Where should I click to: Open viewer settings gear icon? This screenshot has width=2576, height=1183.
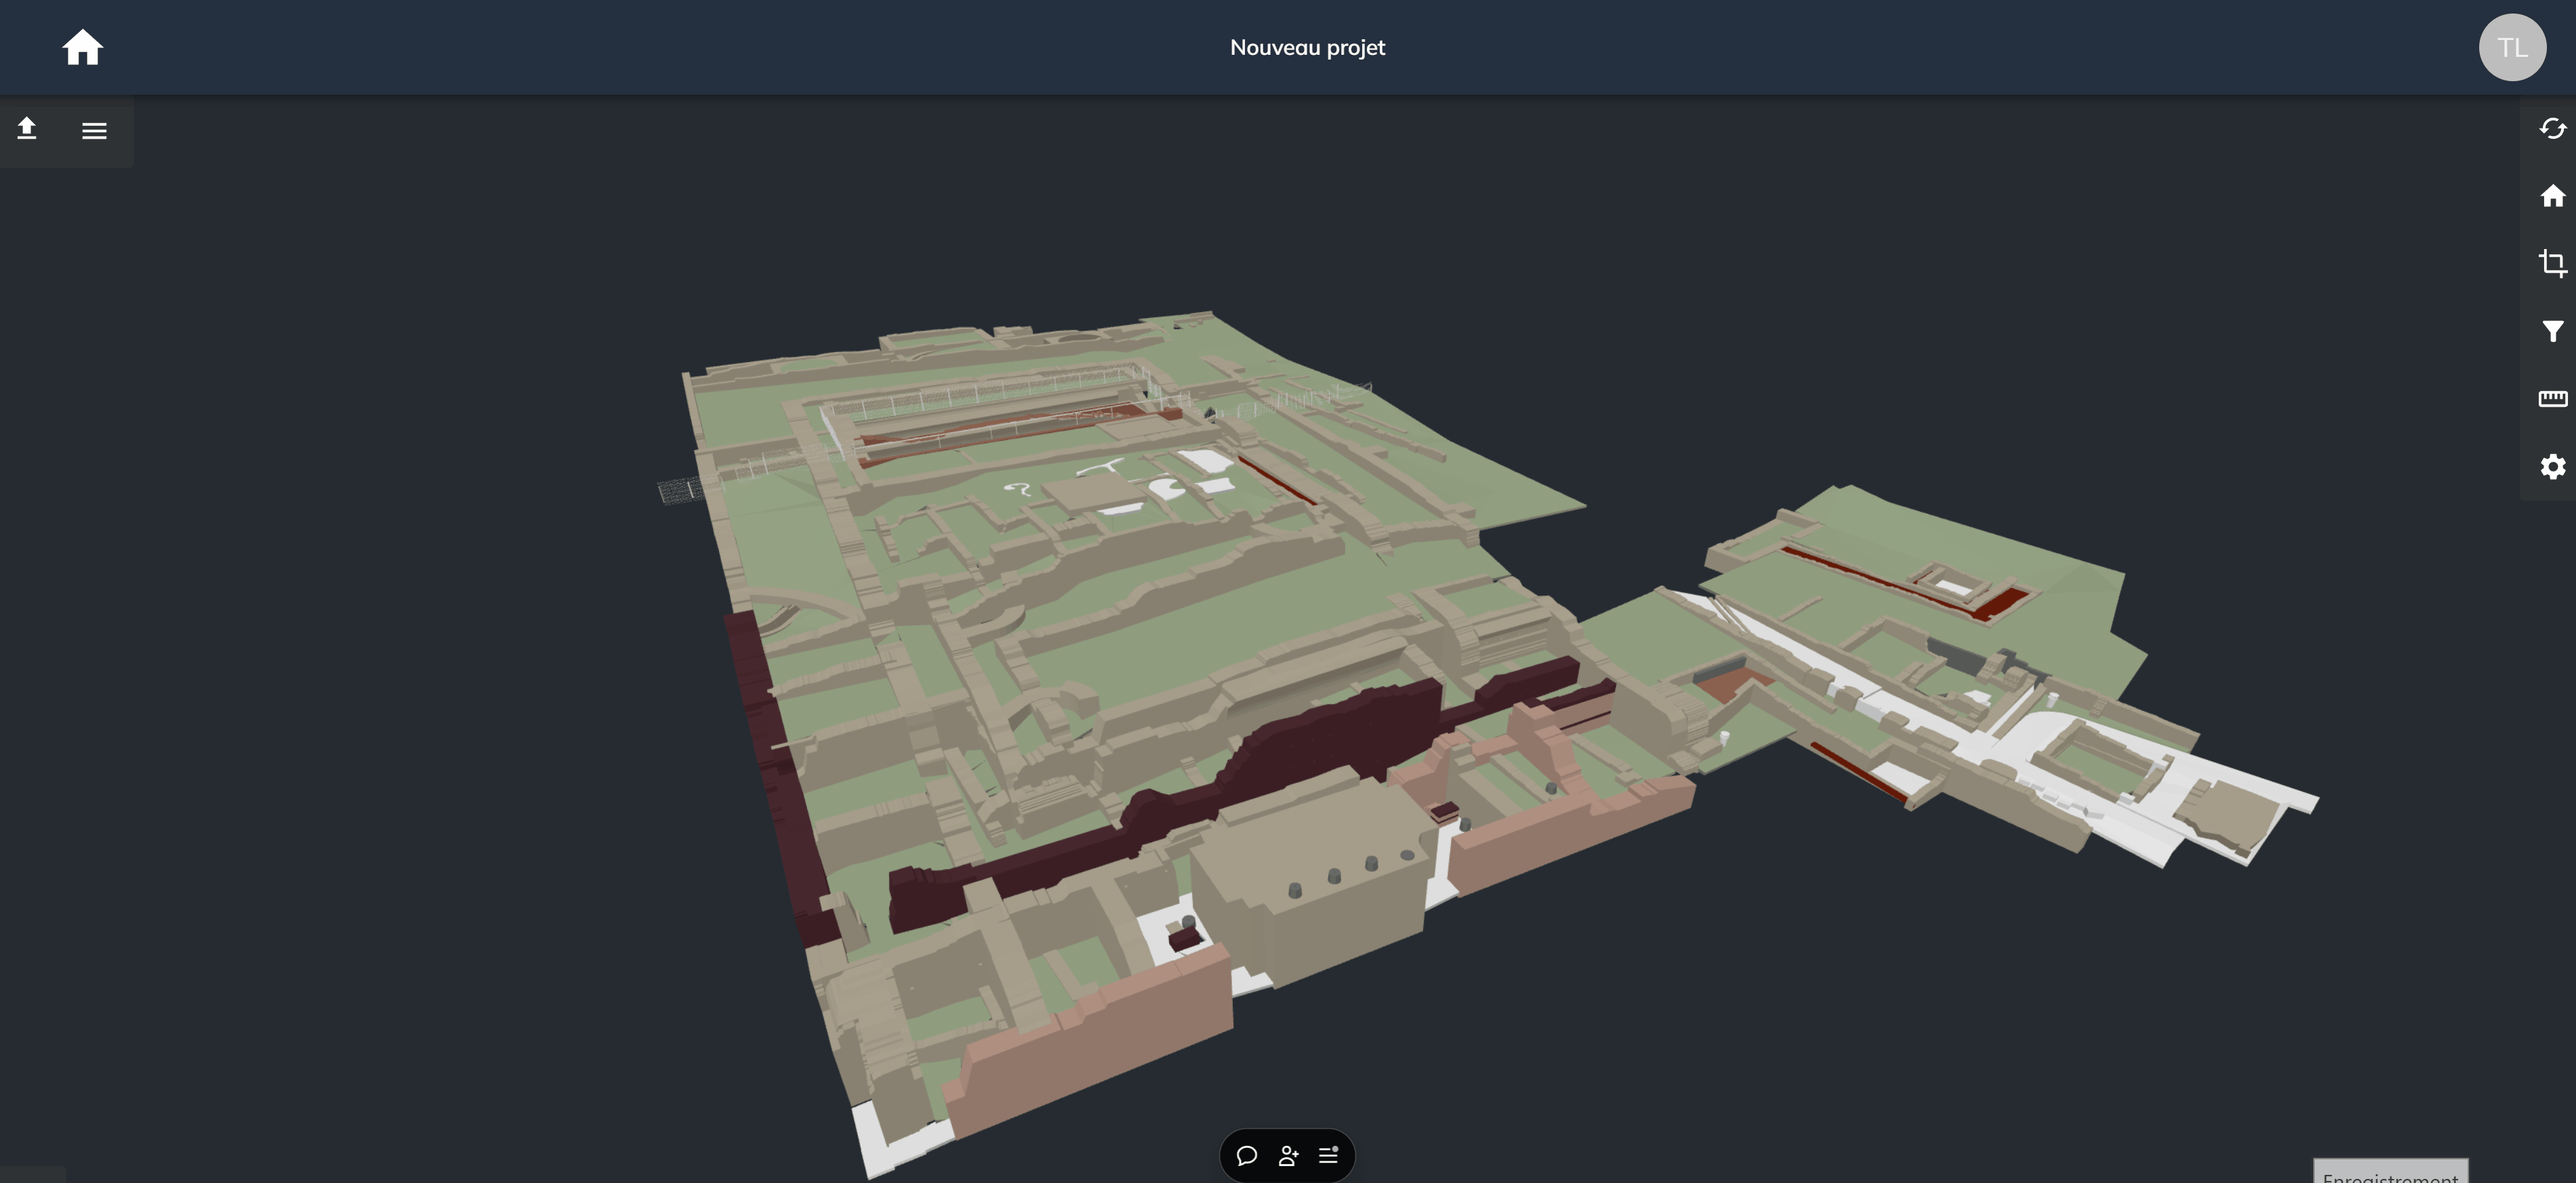coord(2552,467)
